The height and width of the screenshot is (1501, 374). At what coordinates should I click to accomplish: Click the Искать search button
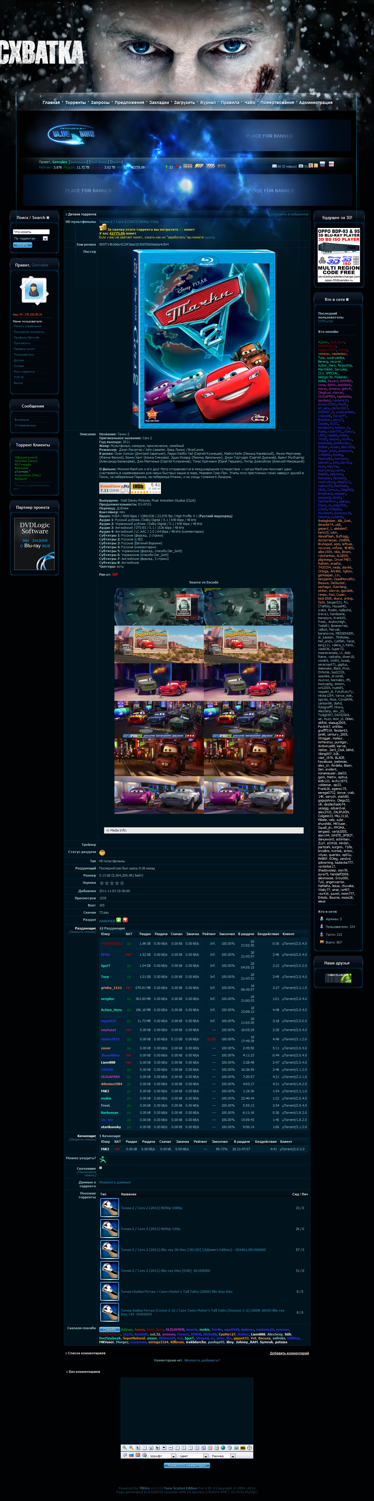point(23,245)
